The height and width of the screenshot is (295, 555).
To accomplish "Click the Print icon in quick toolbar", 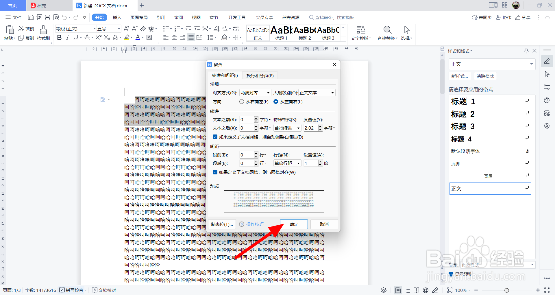I will click(x=47, y=18).
